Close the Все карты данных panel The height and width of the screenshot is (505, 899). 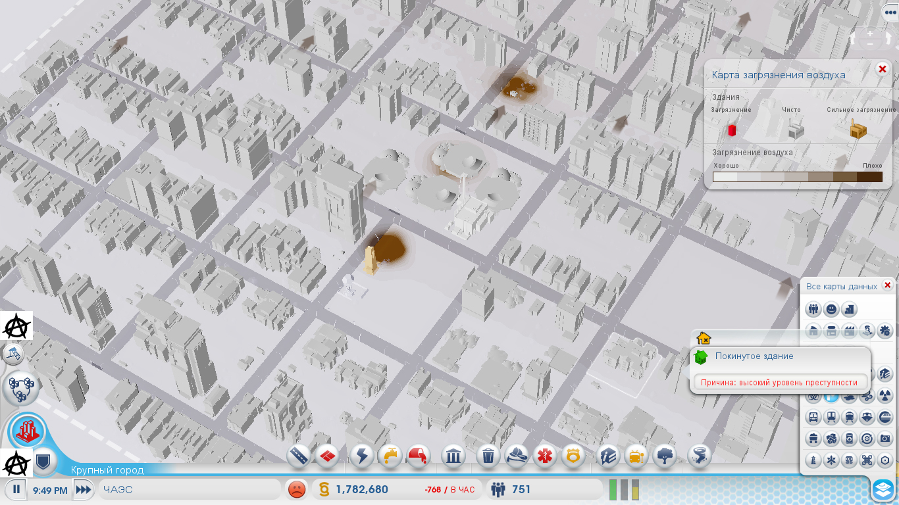[x=887, y=285]
